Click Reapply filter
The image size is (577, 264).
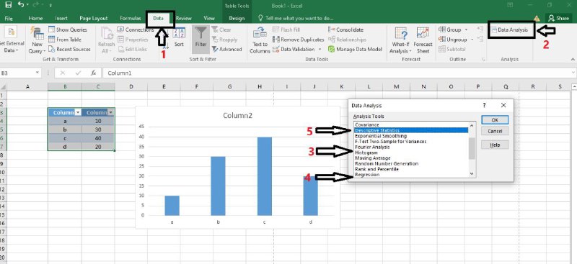pos(224,40)
